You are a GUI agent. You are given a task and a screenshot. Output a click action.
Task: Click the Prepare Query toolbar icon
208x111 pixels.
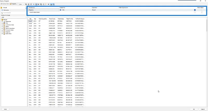(x=43, y=4)
